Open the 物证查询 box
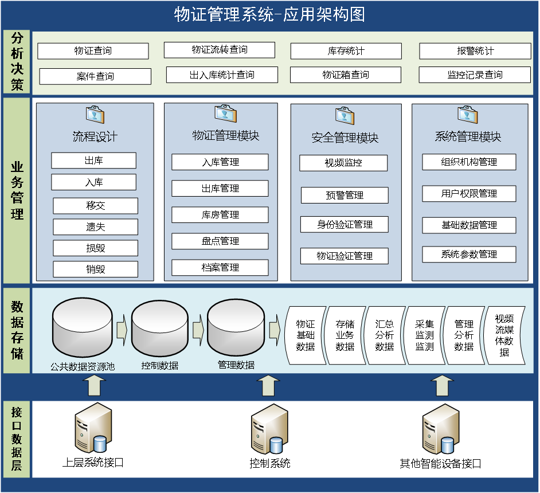This screenshot has height=493, width=540. tap(93, 51)
